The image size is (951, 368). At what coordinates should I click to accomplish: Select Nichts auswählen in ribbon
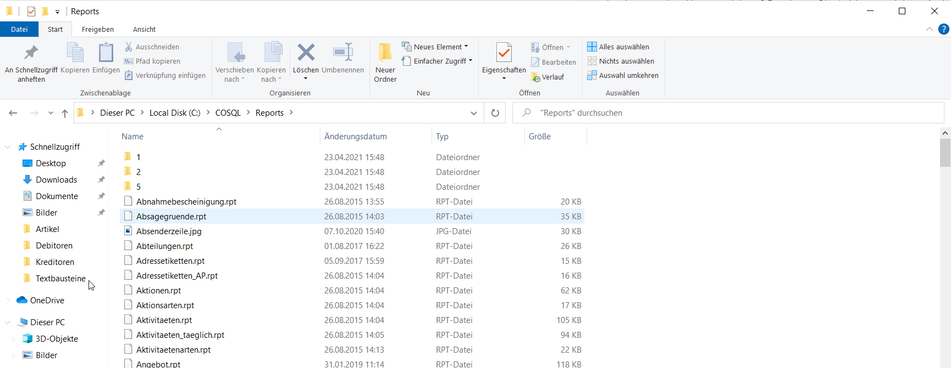621,61
